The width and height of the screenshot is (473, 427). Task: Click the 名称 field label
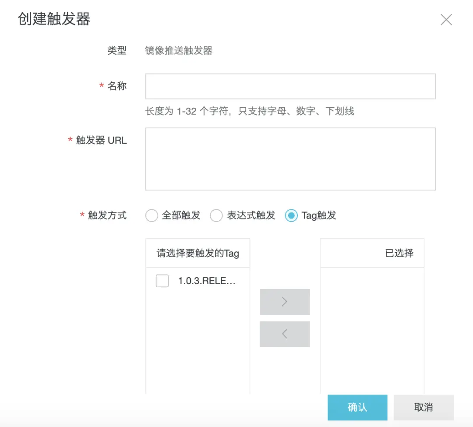pyautogui.click(x=117, y=86)
